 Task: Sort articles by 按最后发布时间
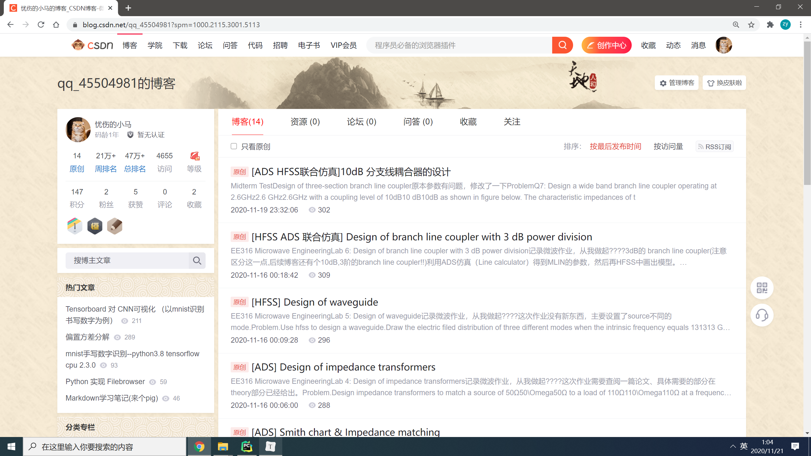coord(616,146)
